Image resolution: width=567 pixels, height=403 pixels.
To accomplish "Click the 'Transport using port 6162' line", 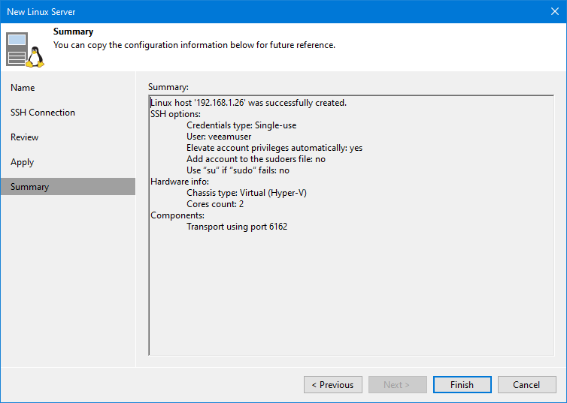I will click(x=237, y=227).
